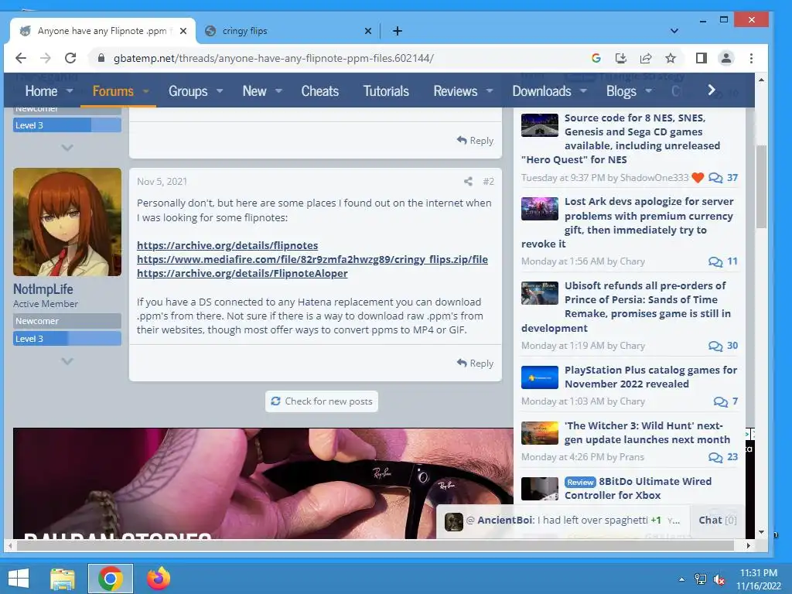792x594 pixels.
Task: Open comments icon for PlayStation Plus news
Action: 720,401
